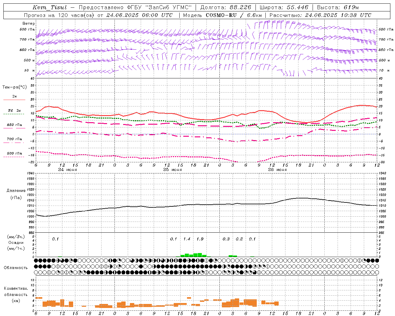
Task: Select the 'Предоставлено ФГБУ "ЗапСиб УГМС"' header text
Action: point(135,7)
